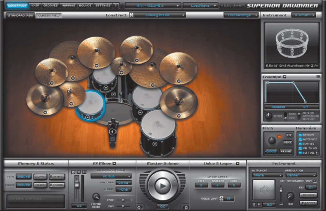Switch to the Construct tab
This screenshot has width=326, height=211.
[17, 6]
